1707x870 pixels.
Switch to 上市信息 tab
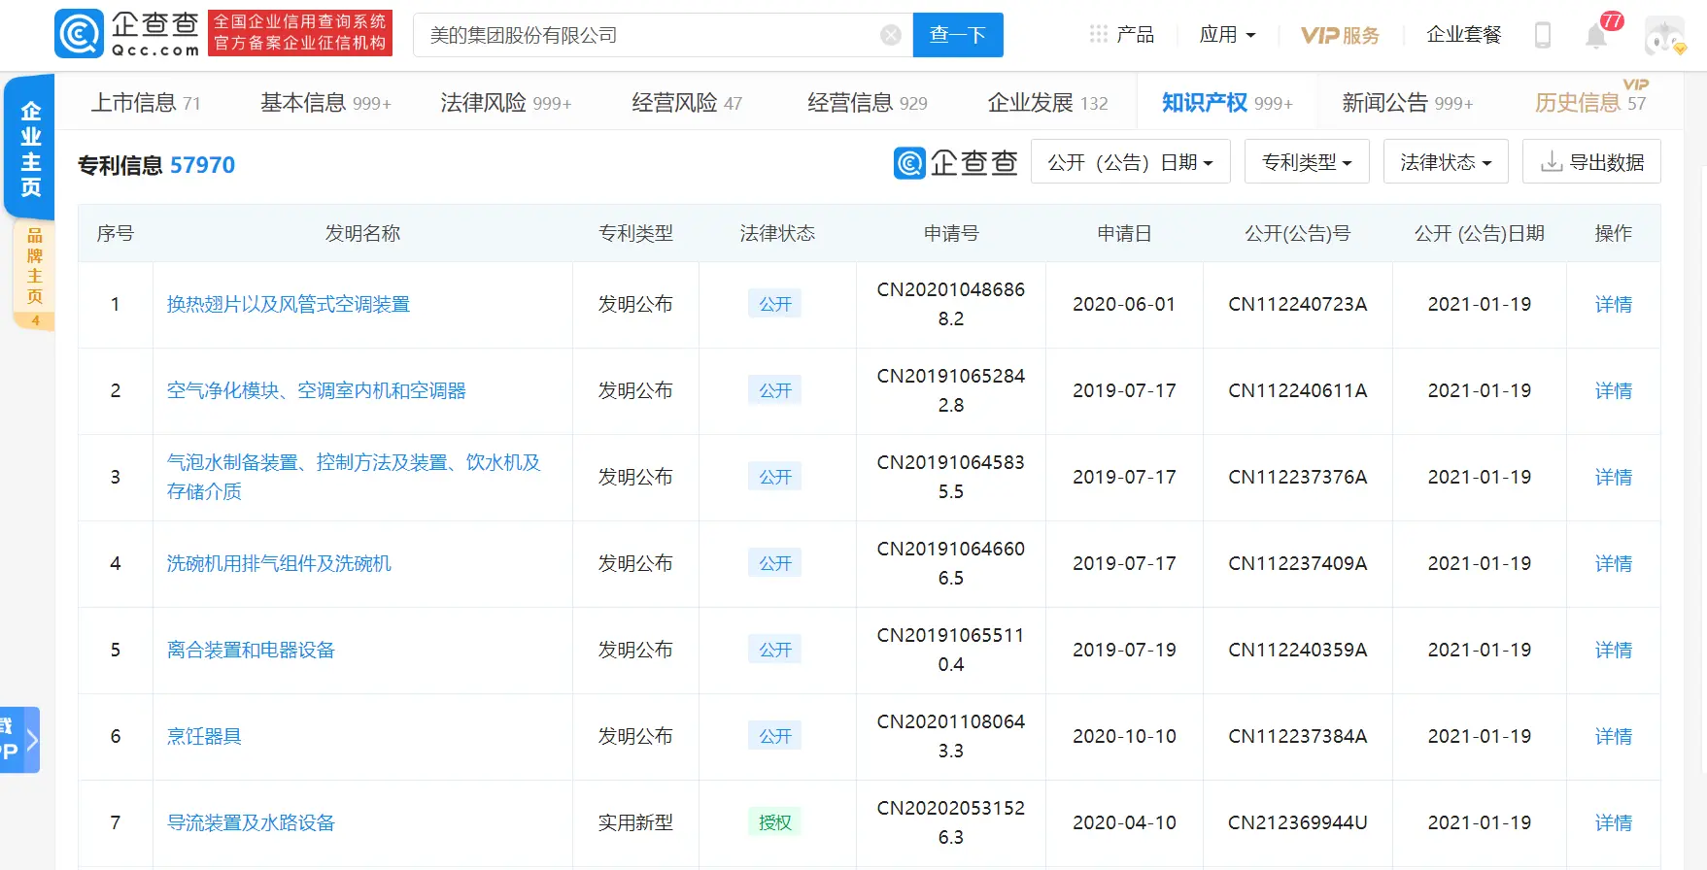(x=146, y=102)
